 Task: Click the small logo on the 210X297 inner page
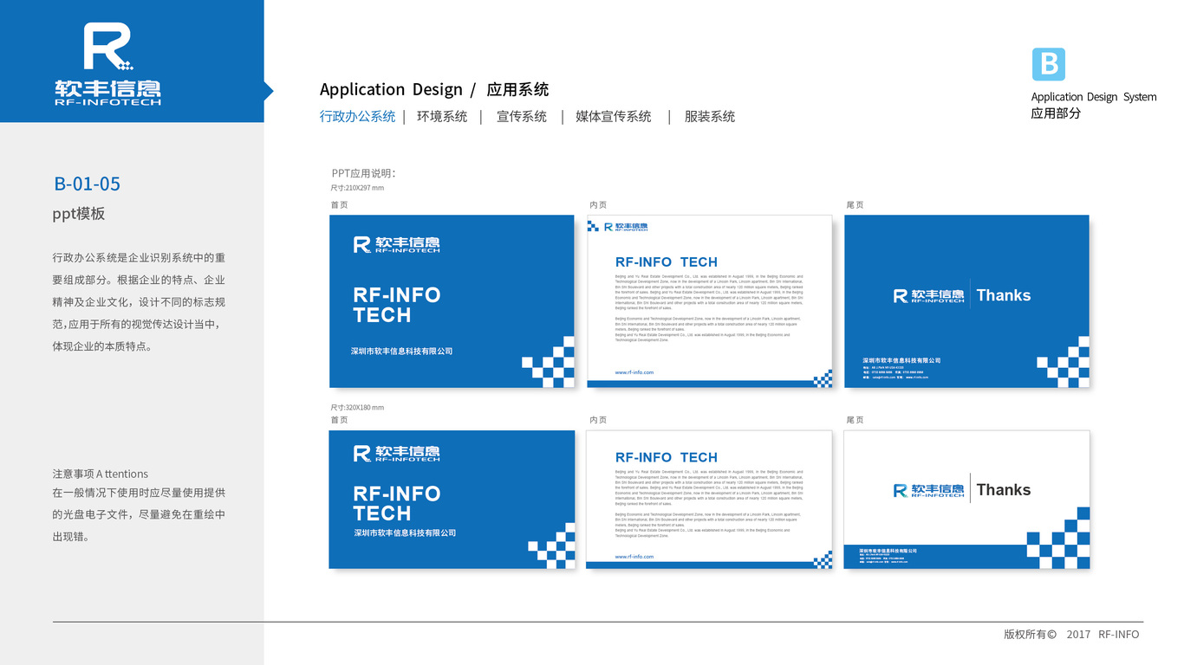[625, 227]
